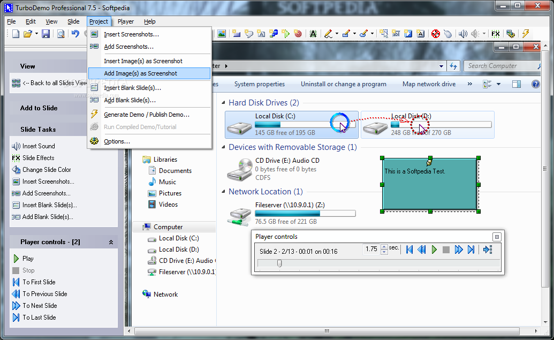Image resolution: width=554 pixels, height=340 pixels.
Task: Open the Player menu
Action: 126,21
